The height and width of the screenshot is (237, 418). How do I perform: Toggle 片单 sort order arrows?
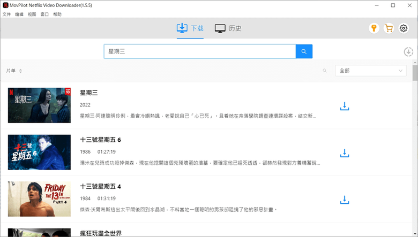(20, 71)
